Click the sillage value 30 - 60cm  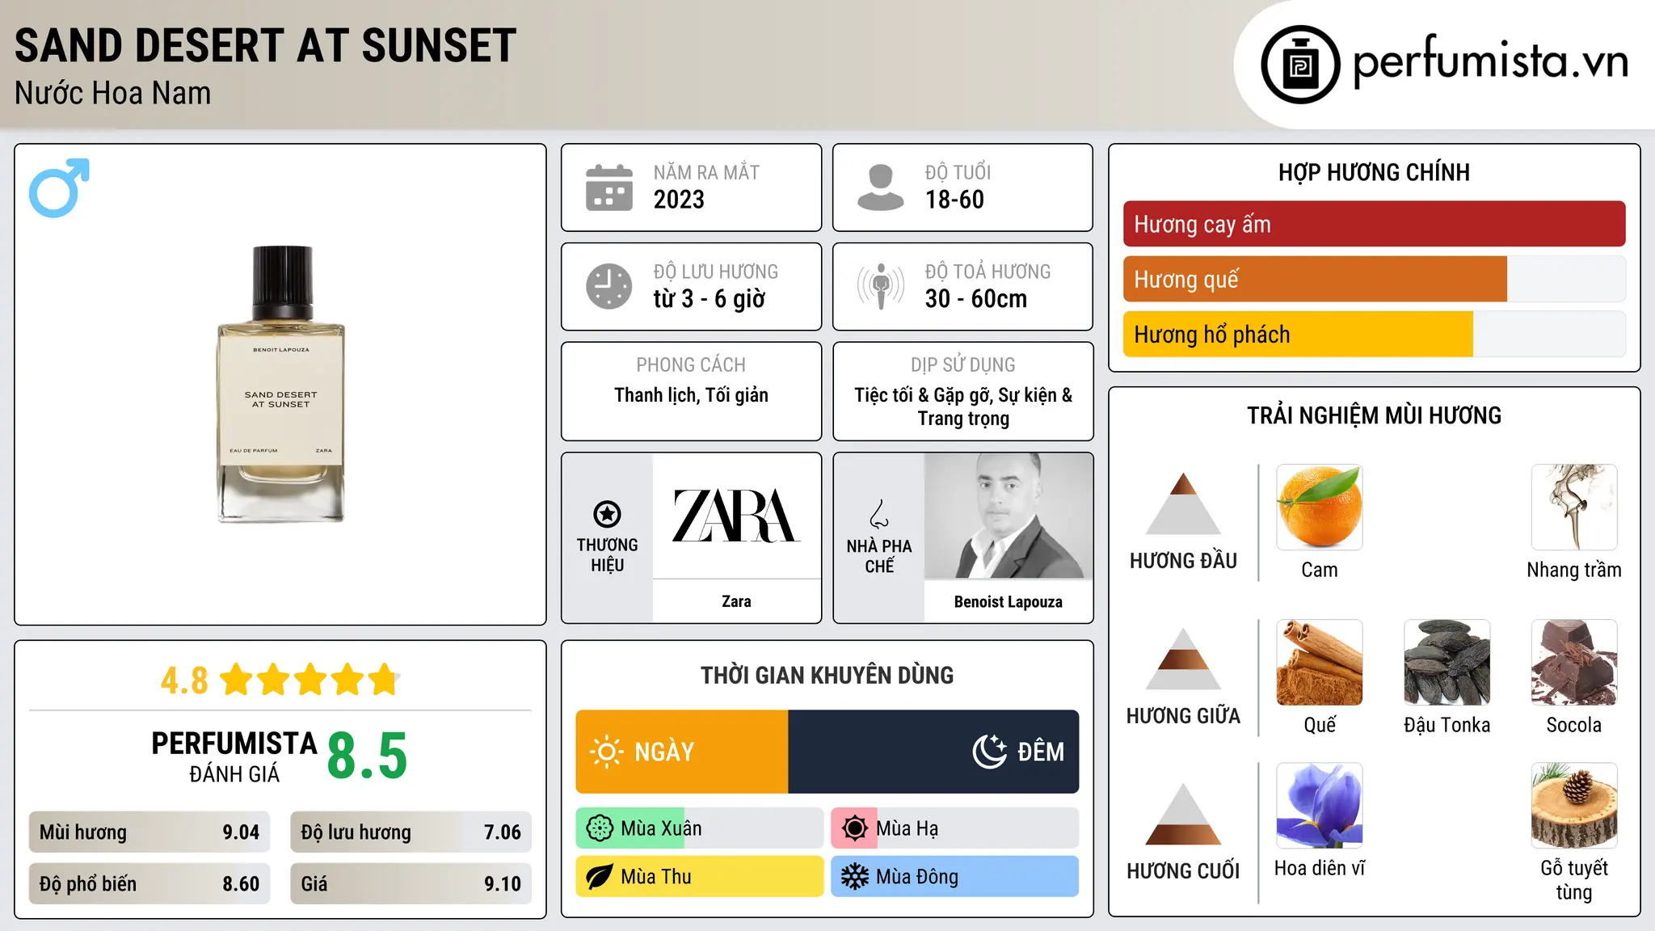[976, 299]
